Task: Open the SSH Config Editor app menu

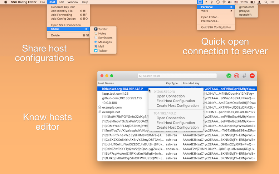Action: click(x=24, y=2)
